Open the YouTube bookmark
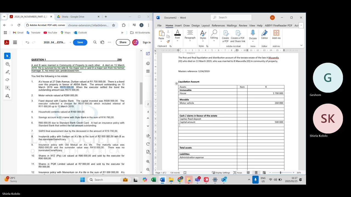Viewport: 351px width, 197px height. [50, 33]
